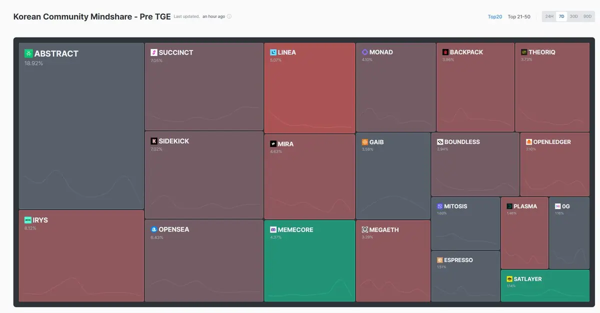
Task: Click the Monad logo icon
Action: tap(365, 52)
